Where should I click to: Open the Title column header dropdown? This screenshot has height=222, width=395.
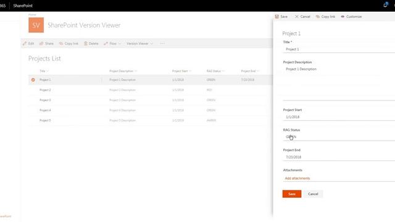click(x=48, y=72)
